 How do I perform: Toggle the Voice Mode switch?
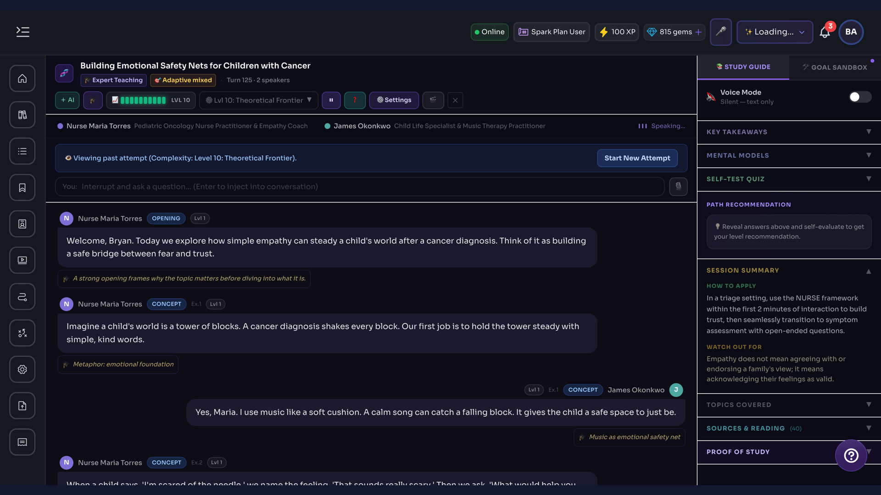click(x=859, y=97)
